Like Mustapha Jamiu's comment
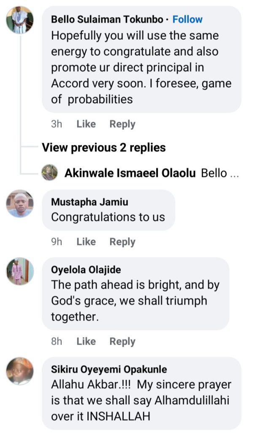 point(86,241)
